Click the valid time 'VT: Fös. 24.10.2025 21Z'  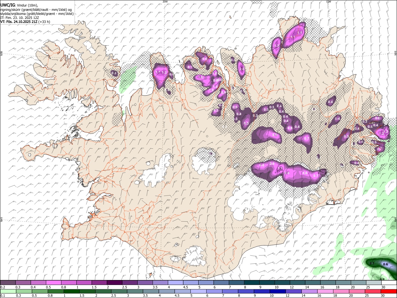coord(18,22)
